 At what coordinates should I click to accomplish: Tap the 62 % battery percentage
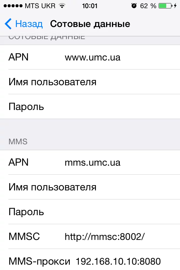(x=148, y=6)
